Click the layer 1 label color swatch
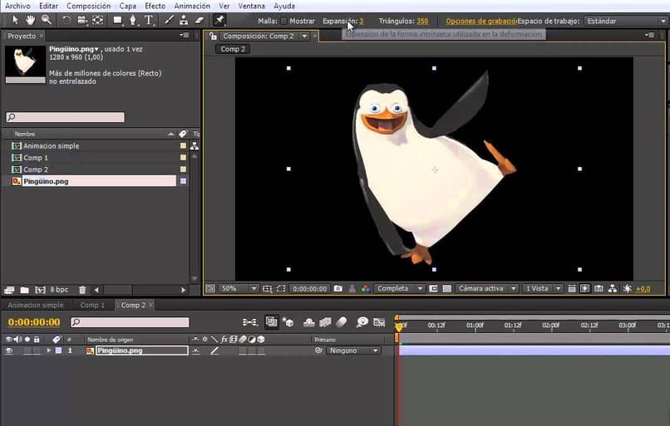This screenshot has height=426, width=670. [x=58, y=350]
